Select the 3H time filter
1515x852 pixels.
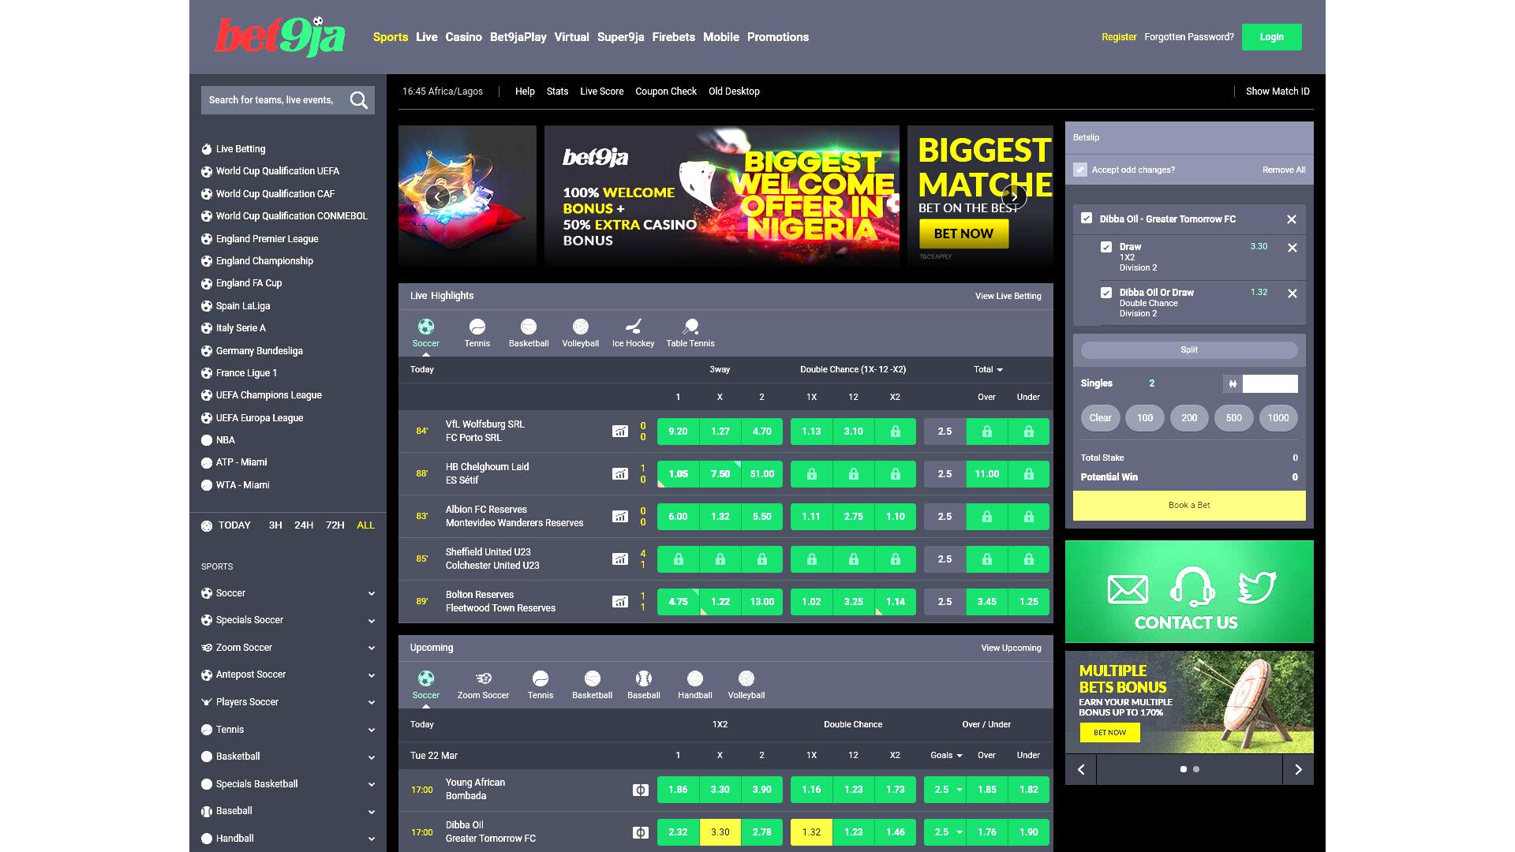275,525
